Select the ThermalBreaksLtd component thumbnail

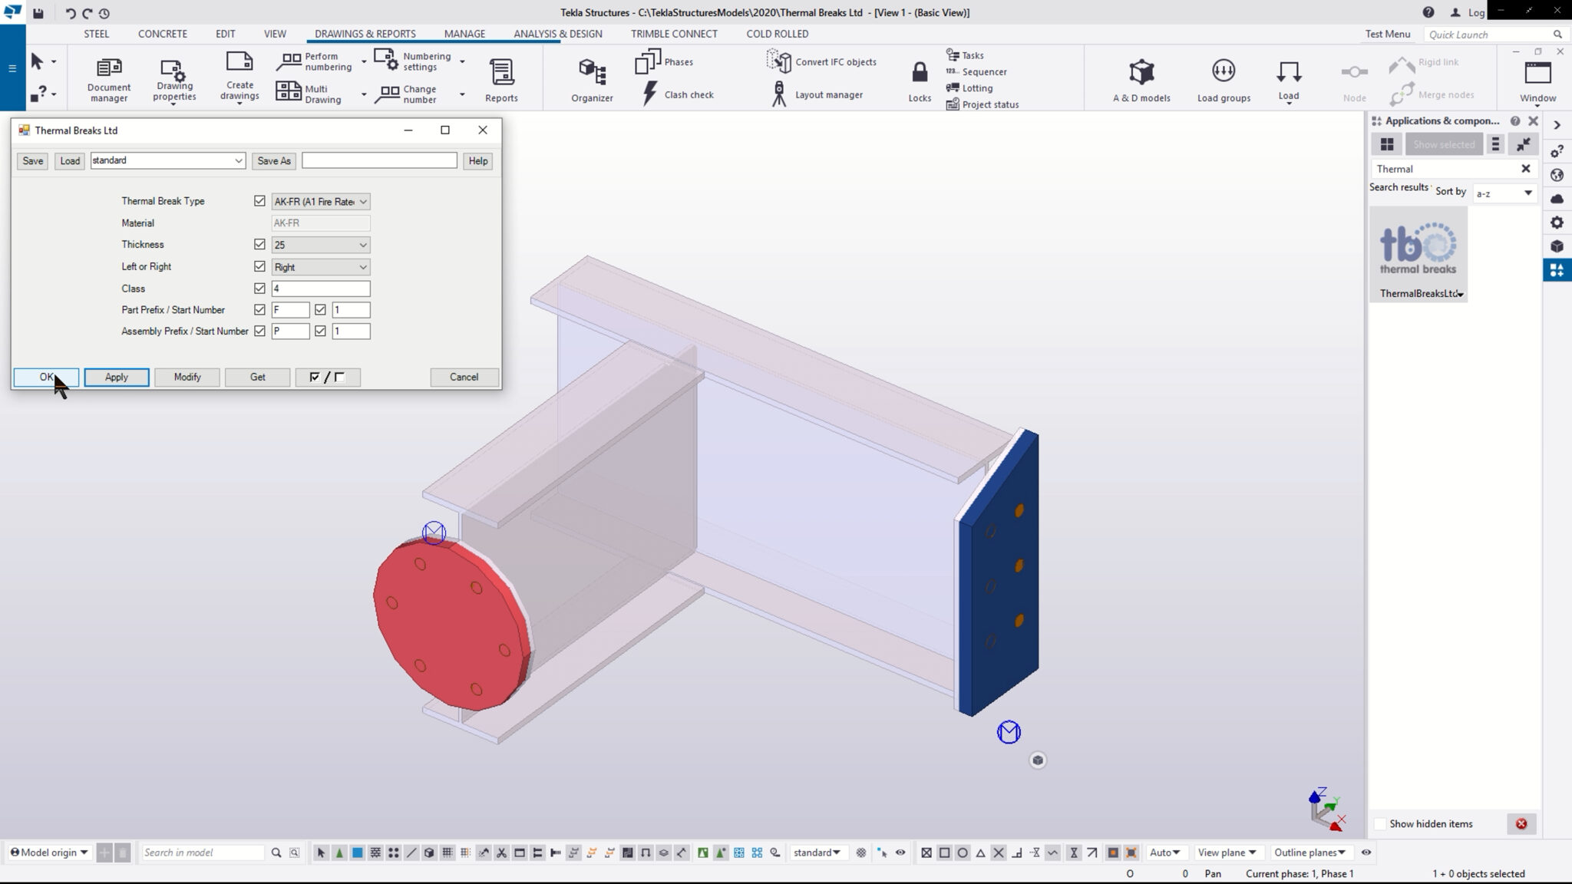[x=1416, y=249]
